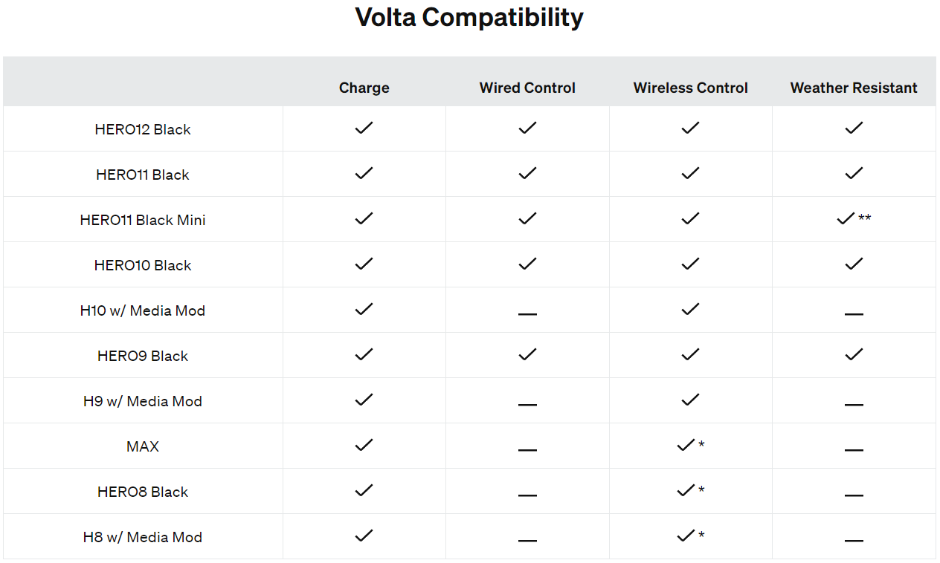940x563 pixels.
Task: Click the HERO11 Black Wired Control checkmark
Action: [527, 173]
